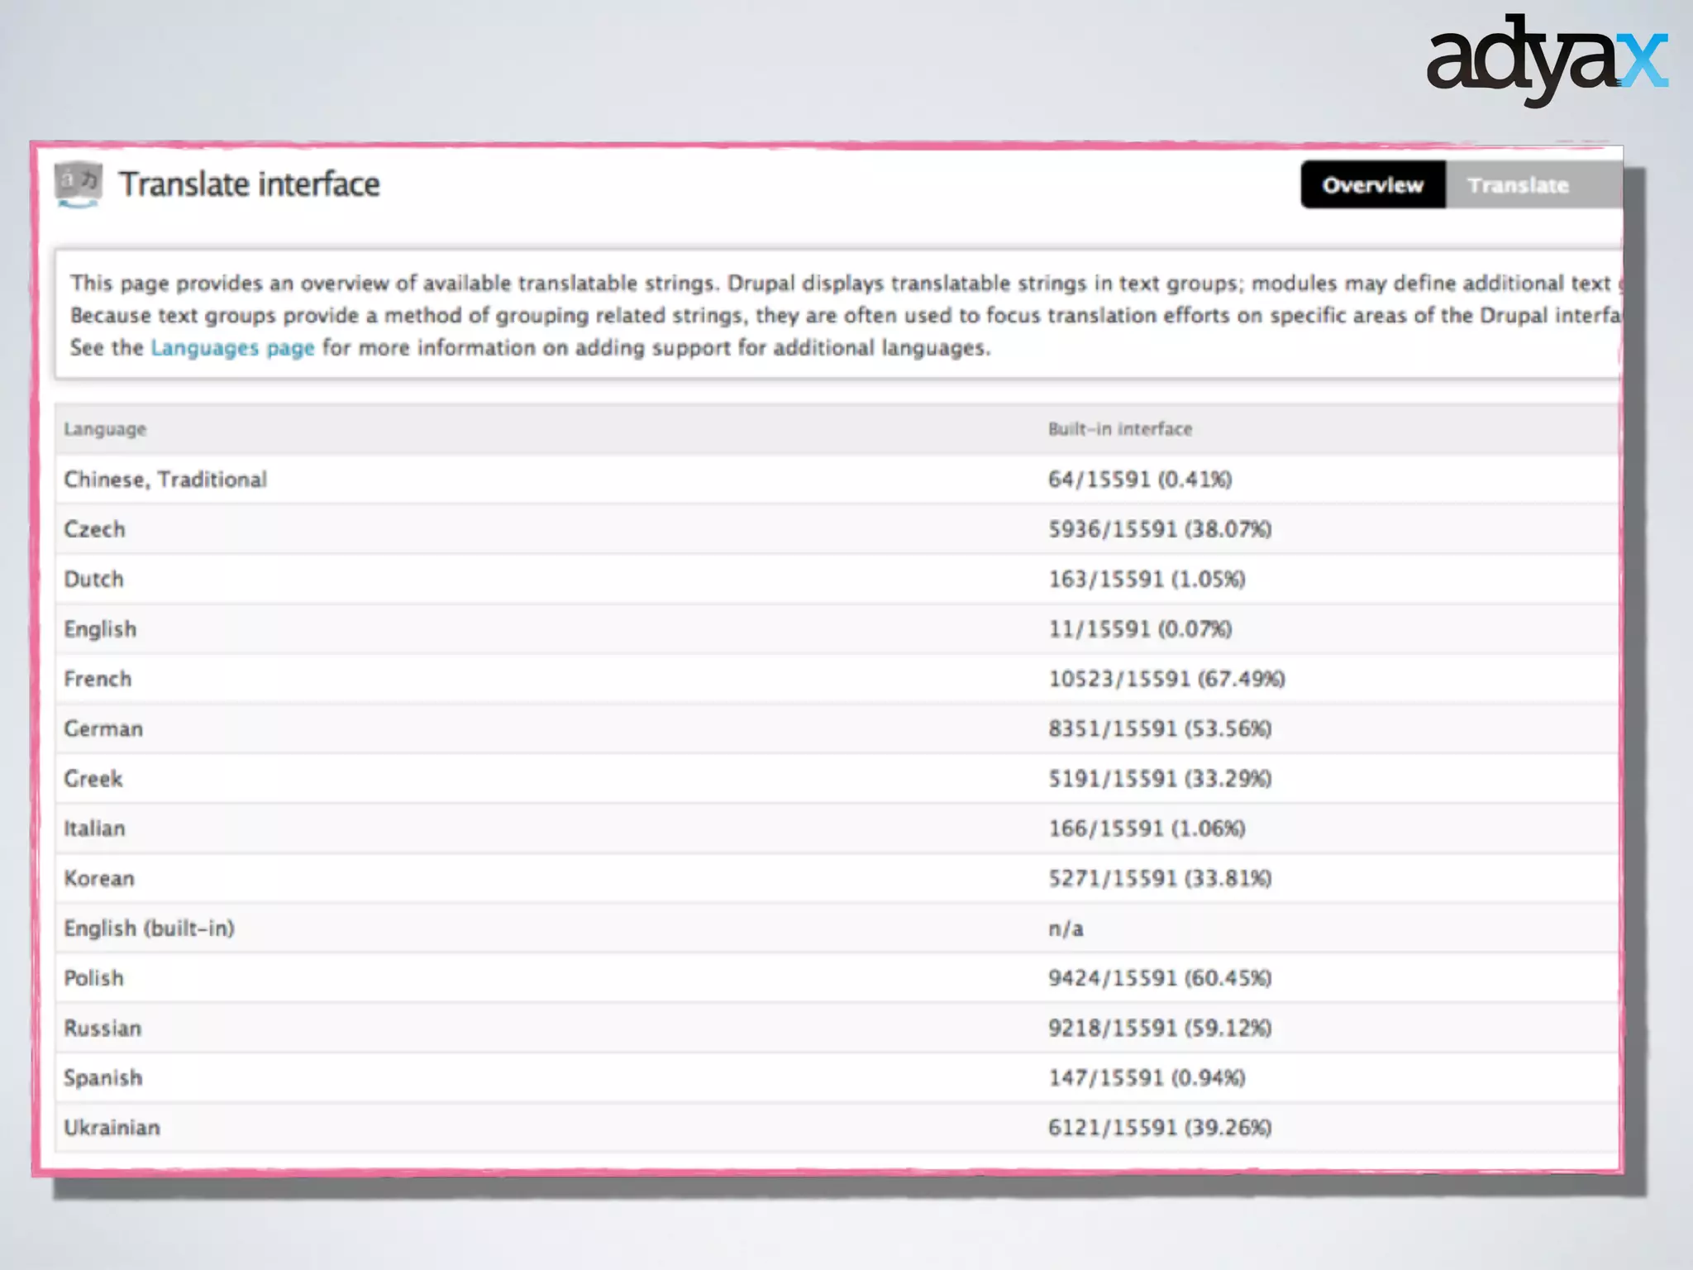Select the English (built-in) row

pyautogui.click(x=149, y=929)
